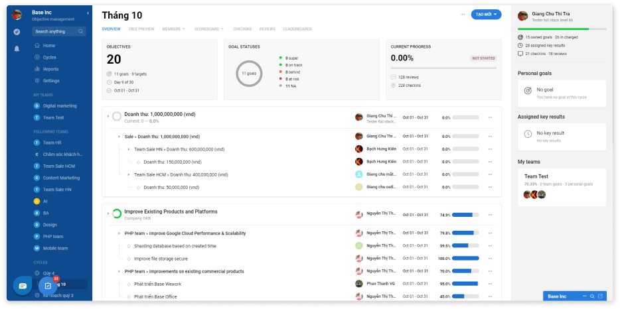The height and width of the screenshot is (309, 620).
Task: Click the Home icon in navigation
Action: [37, 46]
